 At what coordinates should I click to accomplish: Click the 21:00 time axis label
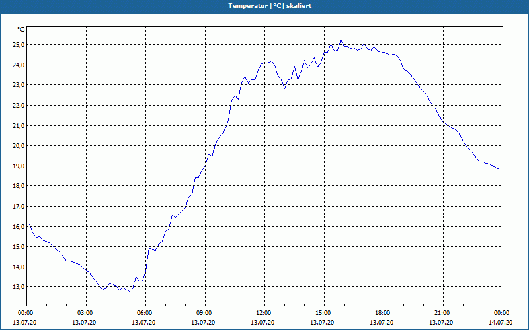[x=442, y=313]
